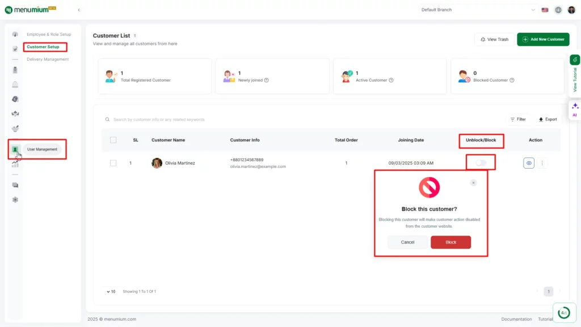This screenshot has height=327, width=581.
Task: Cancel the block customer dialog
Action: tap(407, 242)
